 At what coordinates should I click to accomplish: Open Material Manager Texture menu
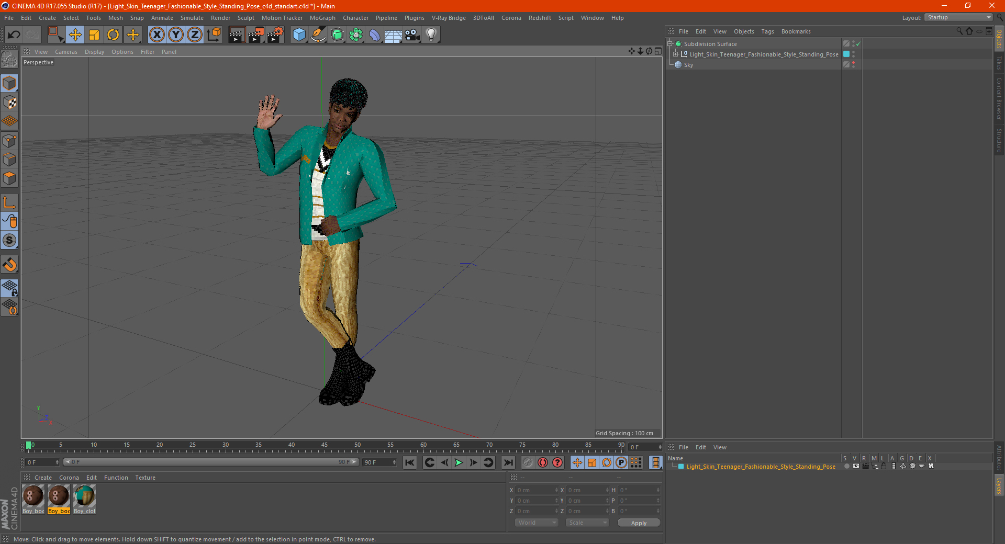(x=145, y=478)
